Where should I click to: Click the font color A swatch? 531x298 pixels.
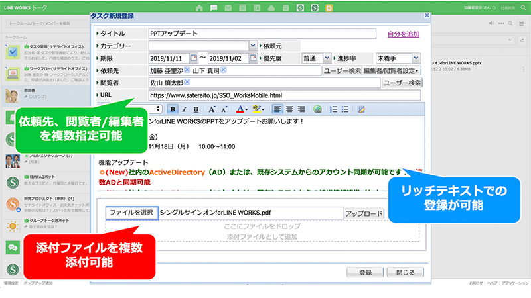tap(240, 109)
